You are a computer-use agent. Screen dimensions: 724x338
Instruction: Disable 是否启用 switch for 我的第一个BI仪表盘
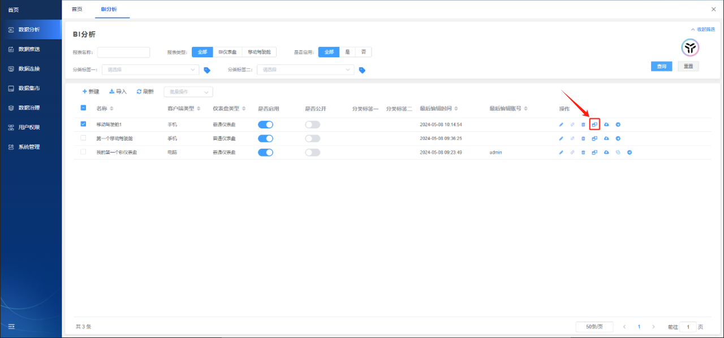265,153
